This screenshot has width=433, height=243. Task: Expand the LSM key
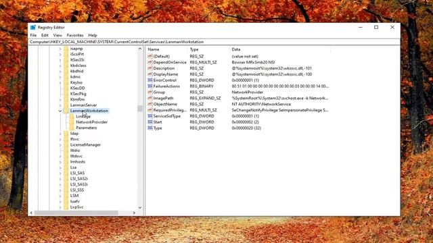point(60,196)
